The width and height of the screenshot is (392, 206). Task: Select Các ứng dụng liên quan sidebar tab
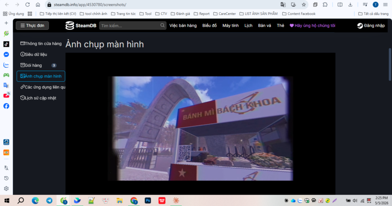pos(41,87)
